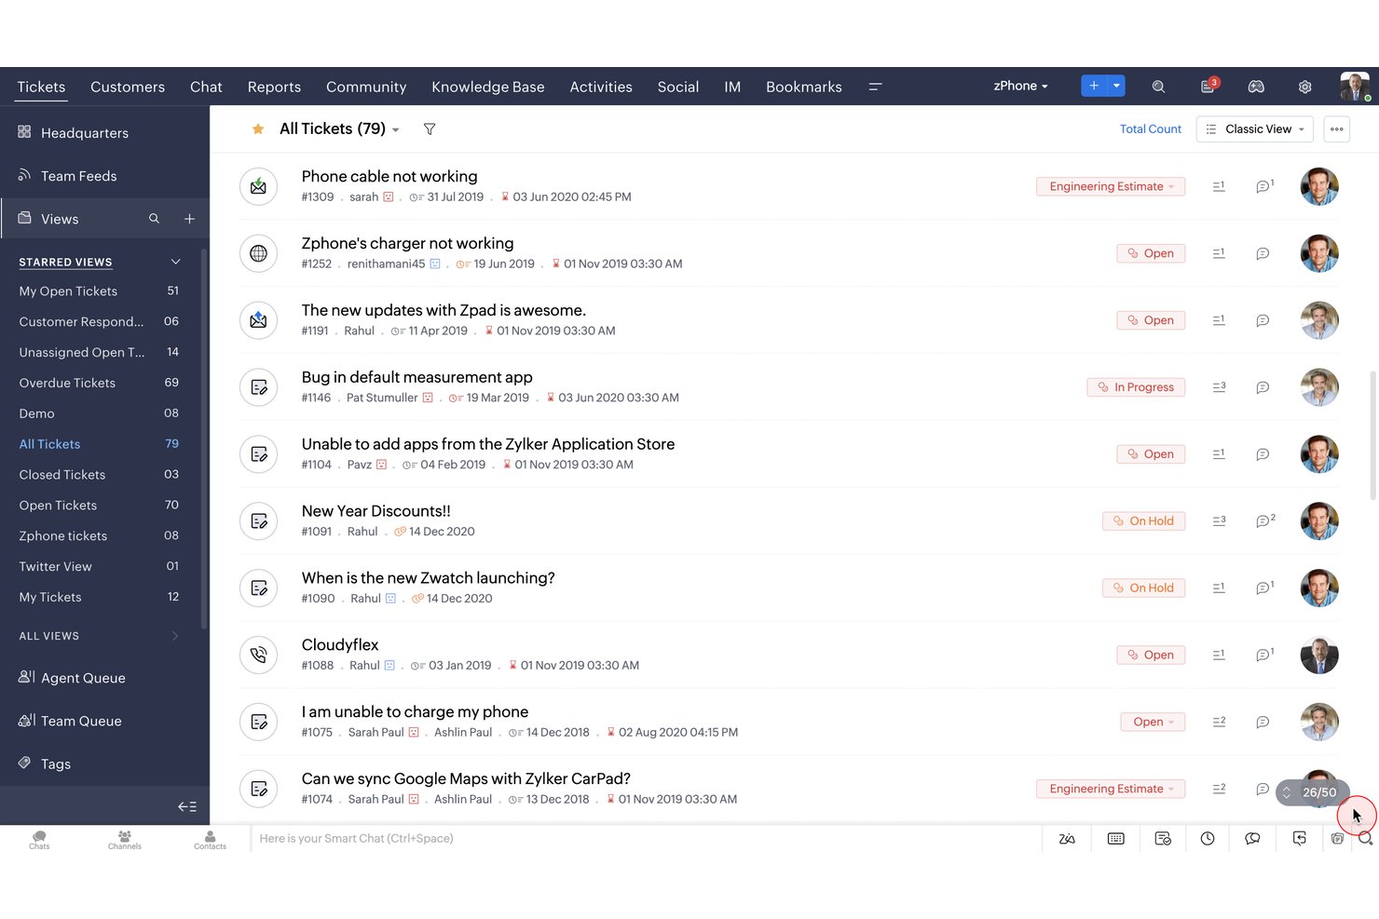The image size is (1379, 919).
Task: Click the keyboard shortcuts icon in bottom bar
Action: (1115, 839)
